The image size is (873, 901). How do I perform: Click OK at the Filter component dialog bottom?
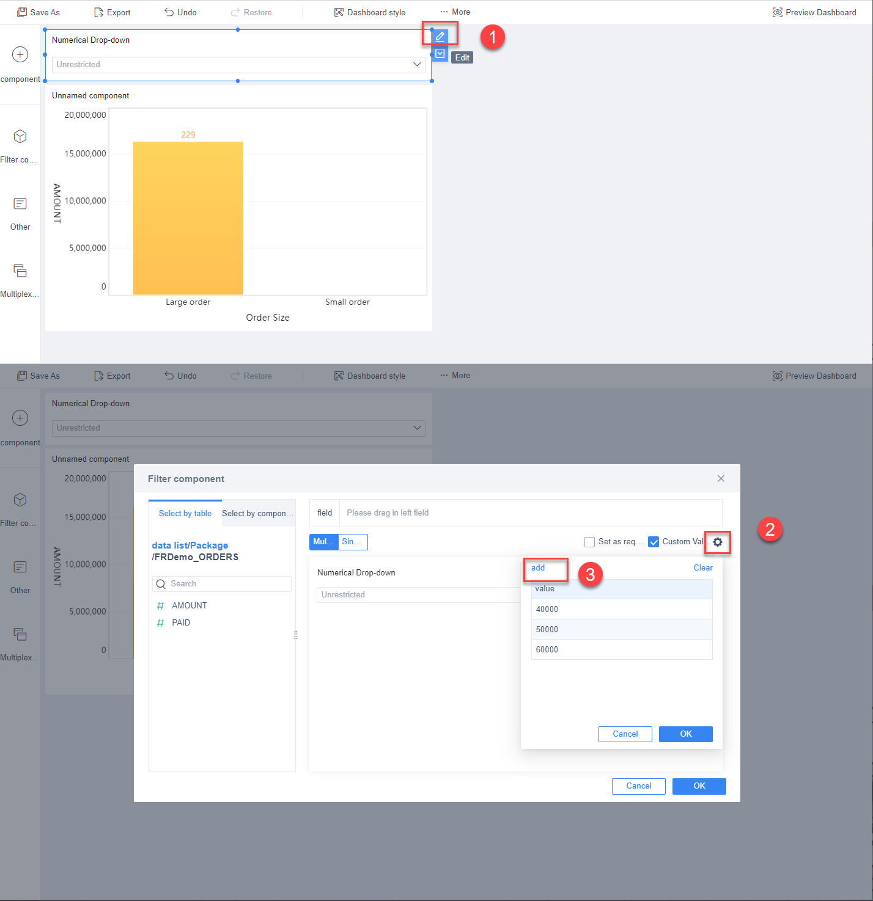[x=699, y=786]
